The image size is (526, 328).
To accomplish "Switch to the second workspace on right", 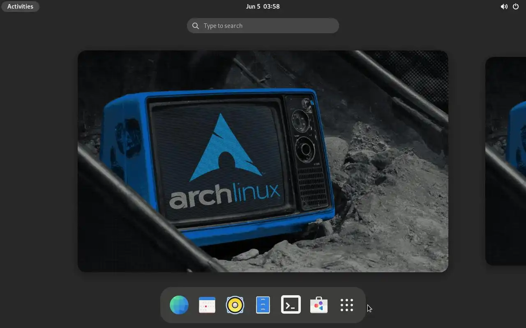I will [506, 161].
